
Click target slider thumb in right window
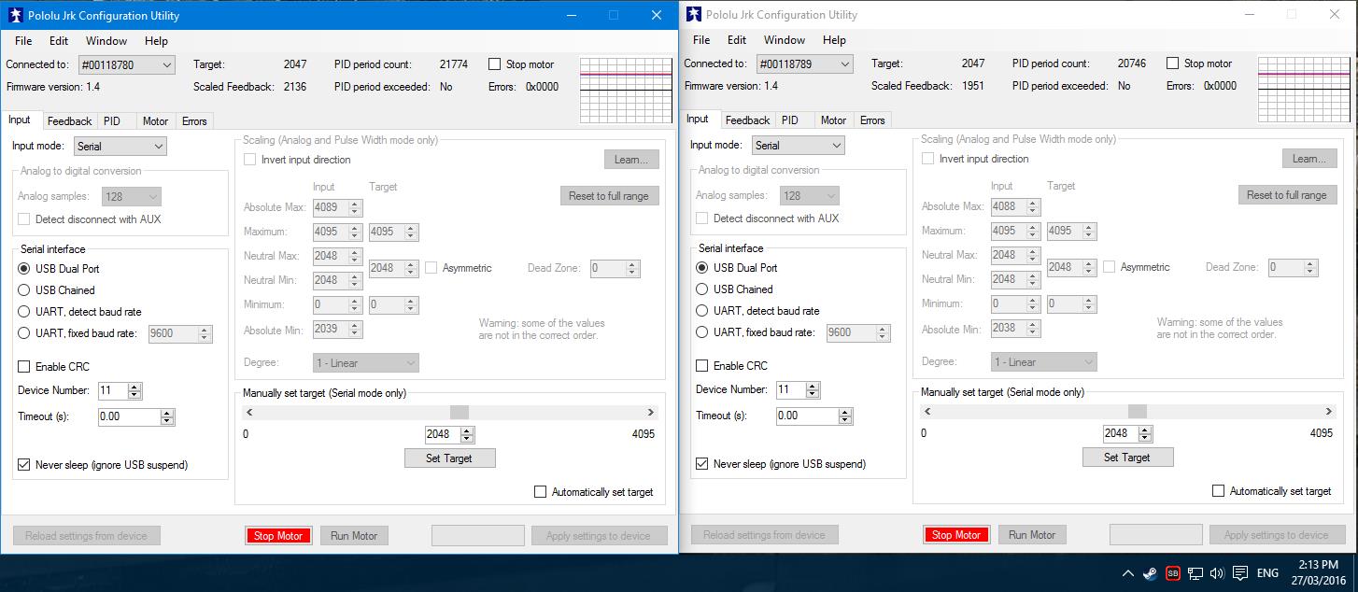pos(1138,412)
